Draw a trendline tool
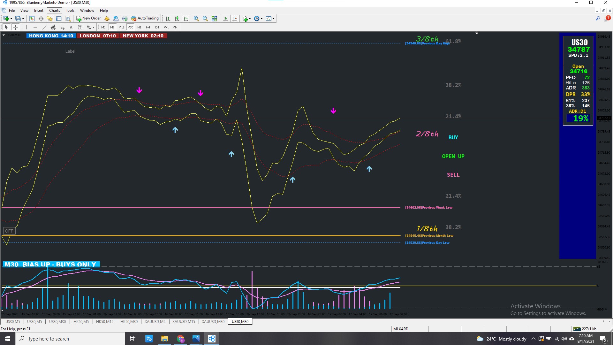The width and height of the screenshot is (613, 345). coord(44,27)
